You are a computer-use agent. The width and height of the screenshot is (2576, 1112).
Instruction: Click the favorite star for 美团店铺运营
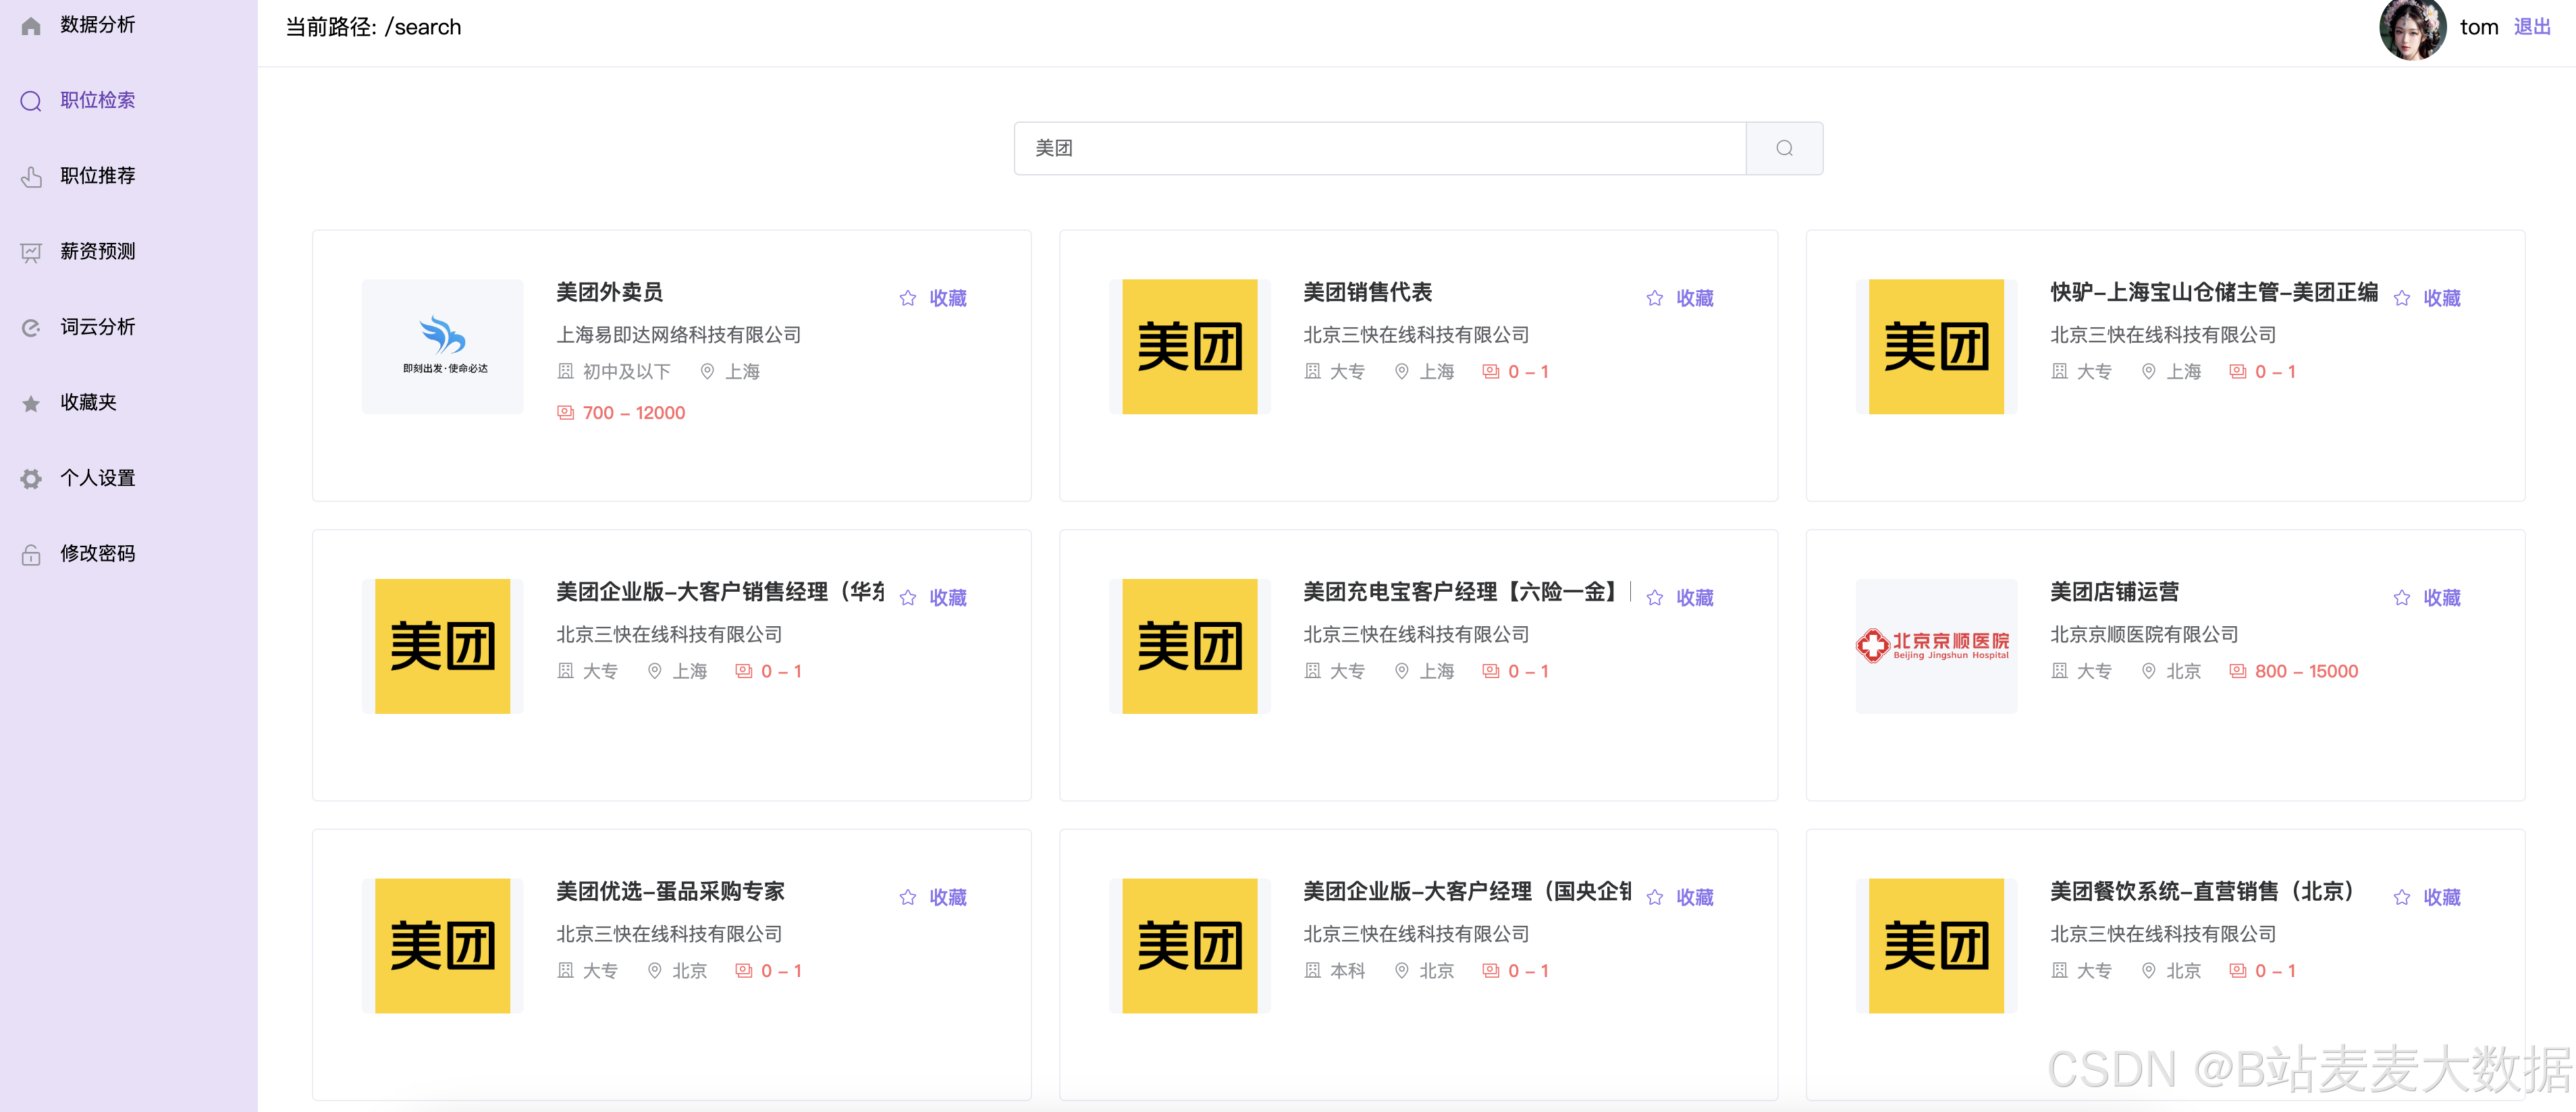click(2401, 598)
